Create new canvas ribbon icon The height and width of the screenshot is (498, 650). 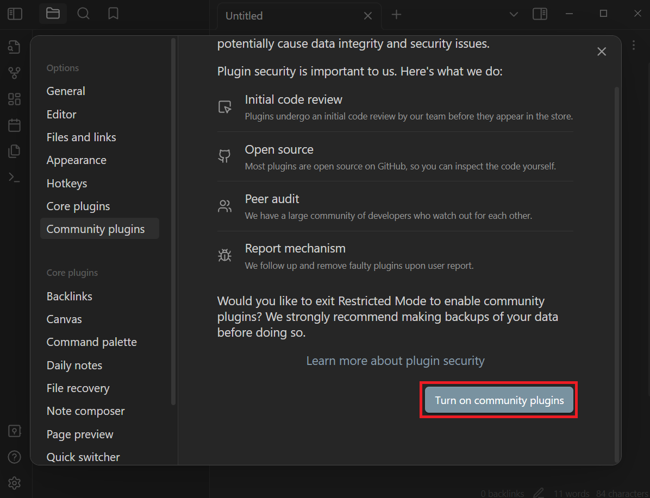click(x=15, y=99)
